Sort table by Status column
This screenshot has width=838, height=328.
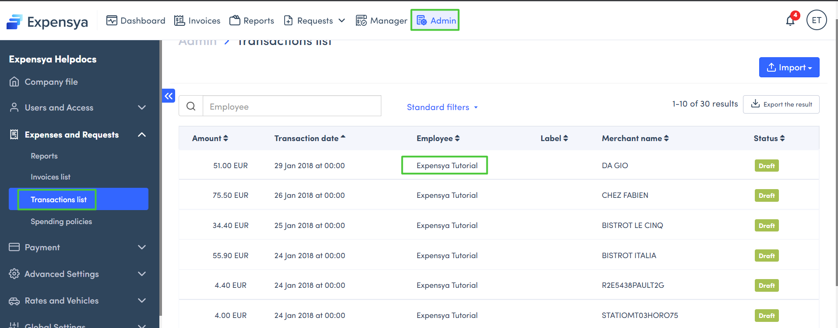pyautogui.click(x=769, y=138)
